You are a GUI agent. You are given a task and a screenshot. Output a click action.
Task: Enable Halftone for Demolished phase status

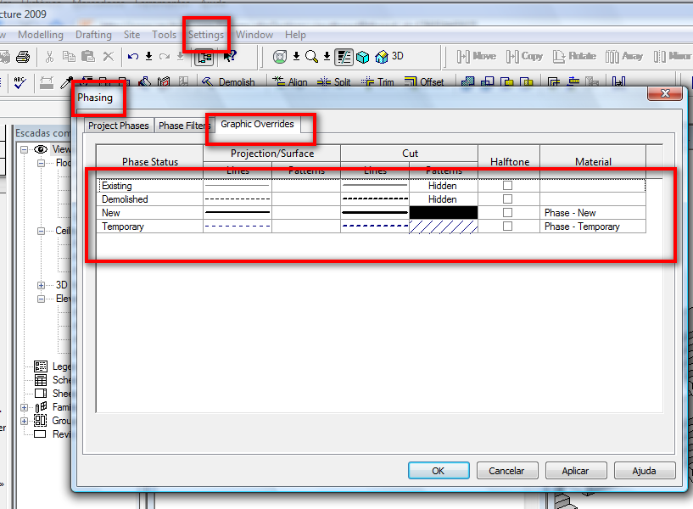[x=508, y=199]
